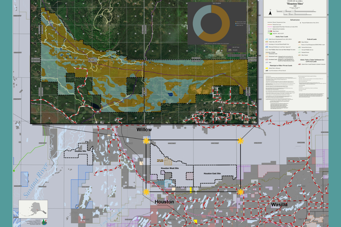Click the Alaska state inset locator map
The image size is (341, 227).
pos(33,209)
